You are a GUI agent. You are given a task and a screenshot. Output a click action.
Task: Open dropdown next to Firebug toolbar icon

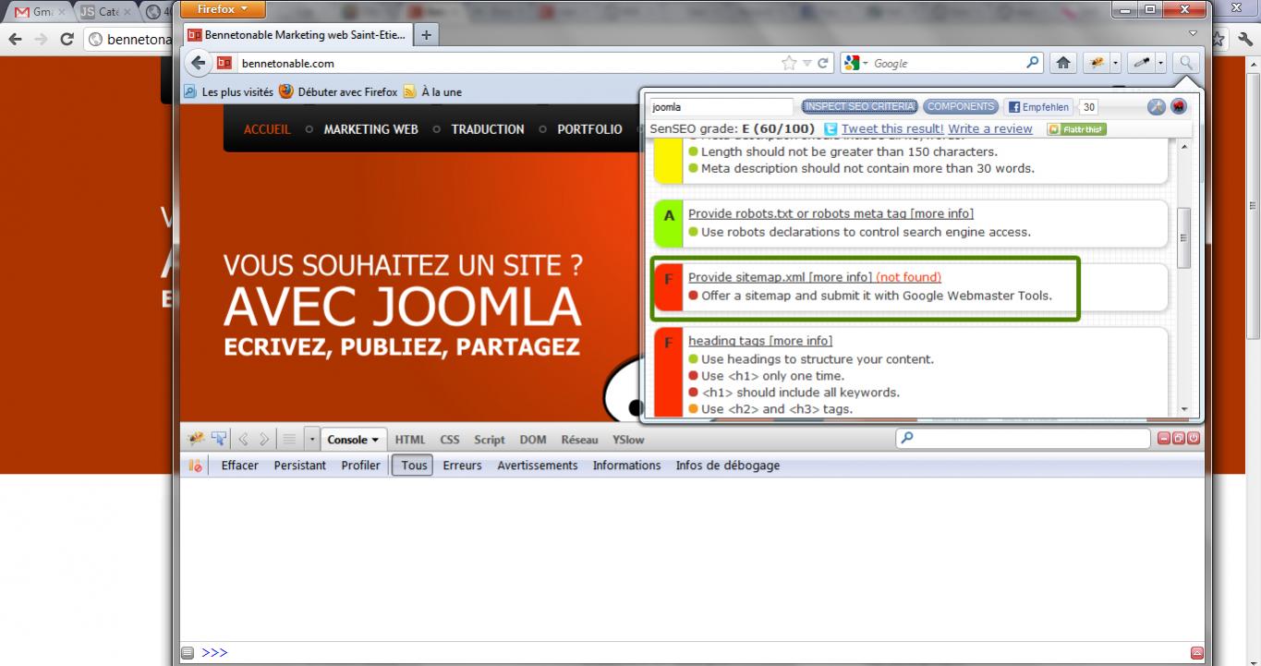coord(1115,63)
